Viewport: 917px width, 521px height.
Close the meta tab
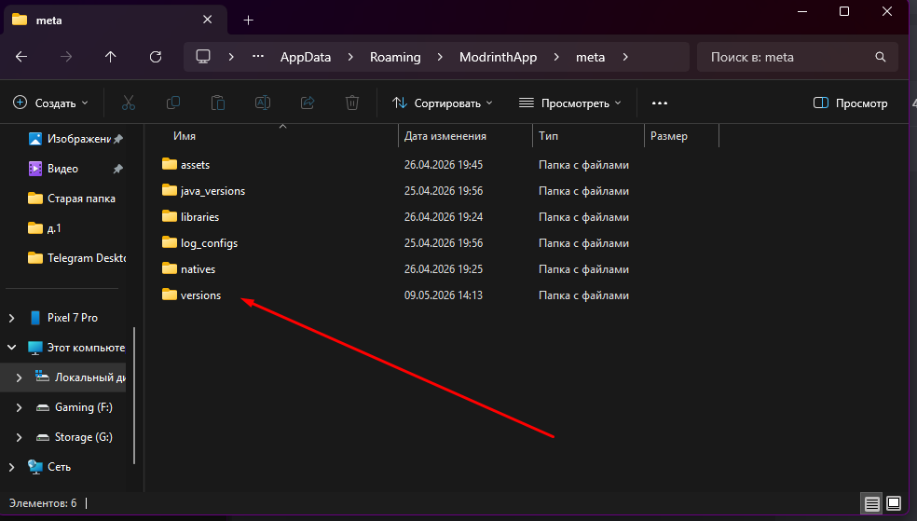[x=207, y=20]
